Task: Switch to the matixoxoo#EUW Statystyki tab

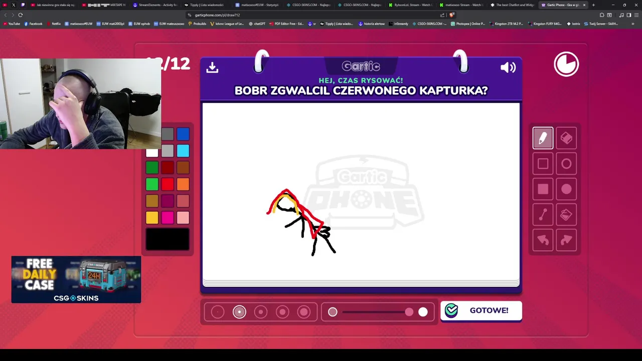Action: [257, 5]
